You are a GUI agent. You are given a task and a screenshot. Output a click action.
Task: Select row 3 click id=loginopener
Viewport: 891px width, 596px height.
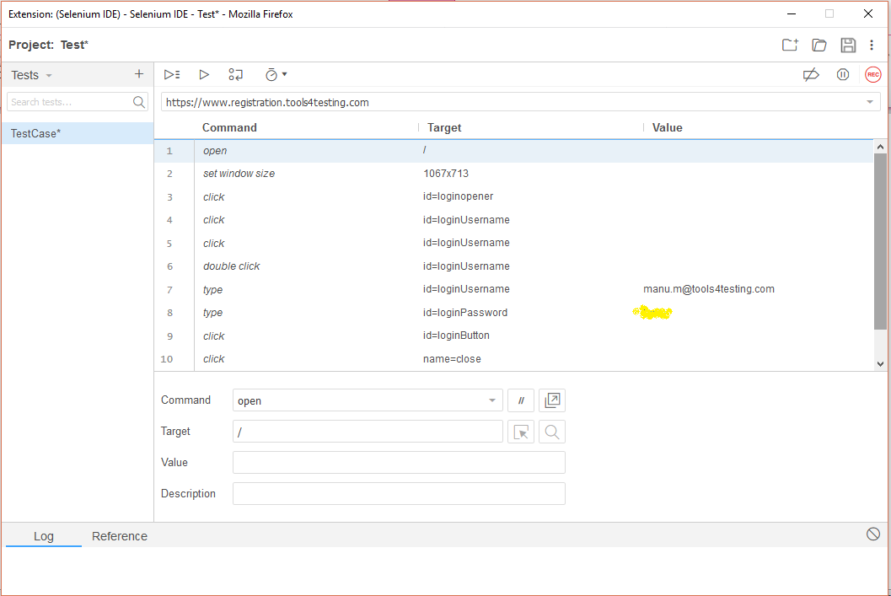(x=513, y=197)
